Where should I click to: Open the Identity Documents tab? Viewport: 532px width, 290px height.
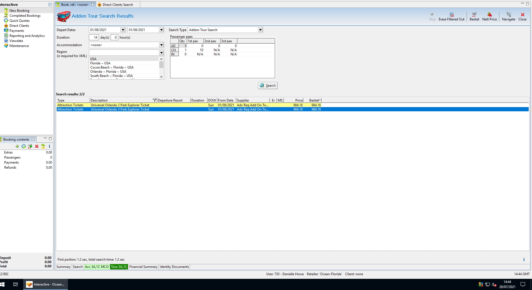point(174,267)
